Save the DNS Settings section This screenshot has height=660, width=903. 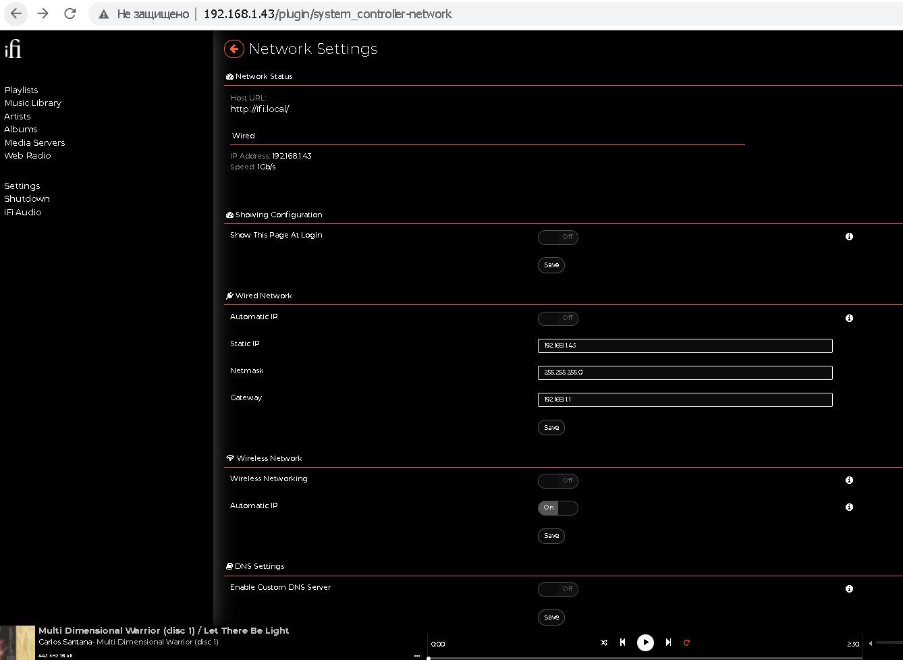[x=551, y=617]
